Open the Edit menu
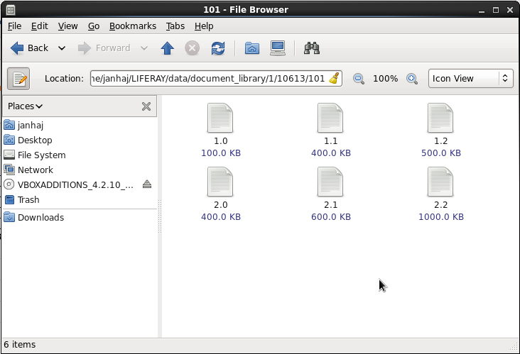Screen dimensions: 520x354 click(40, 26)
